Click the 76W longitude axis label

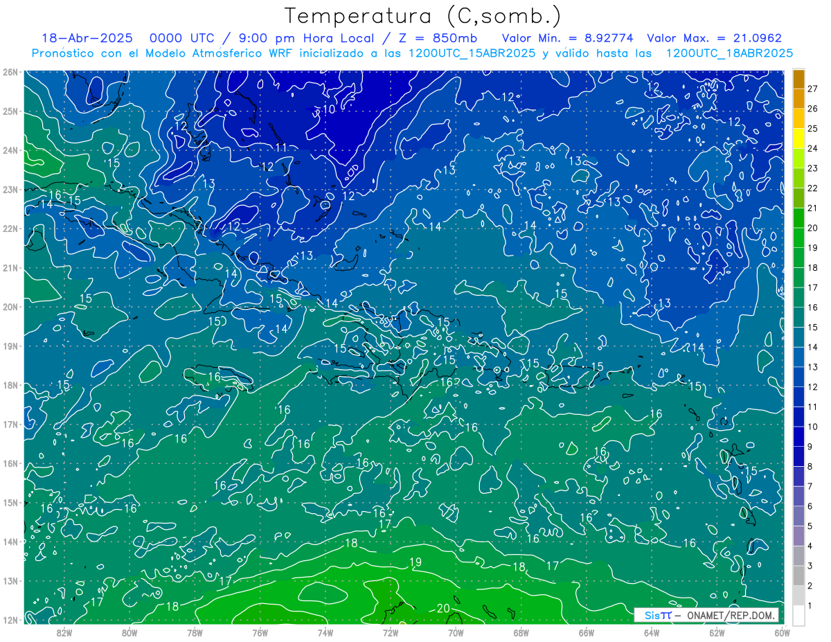(x=260, y=633)
